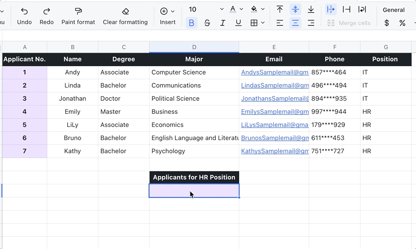
Task: Click the Undo icon
Action: [x=24, y=11]
